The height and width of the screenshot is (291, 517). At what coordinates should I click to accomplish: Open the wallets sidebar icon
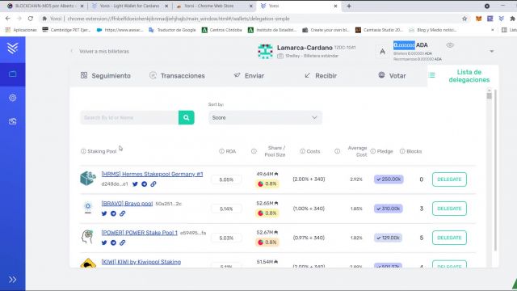point(13,74)
